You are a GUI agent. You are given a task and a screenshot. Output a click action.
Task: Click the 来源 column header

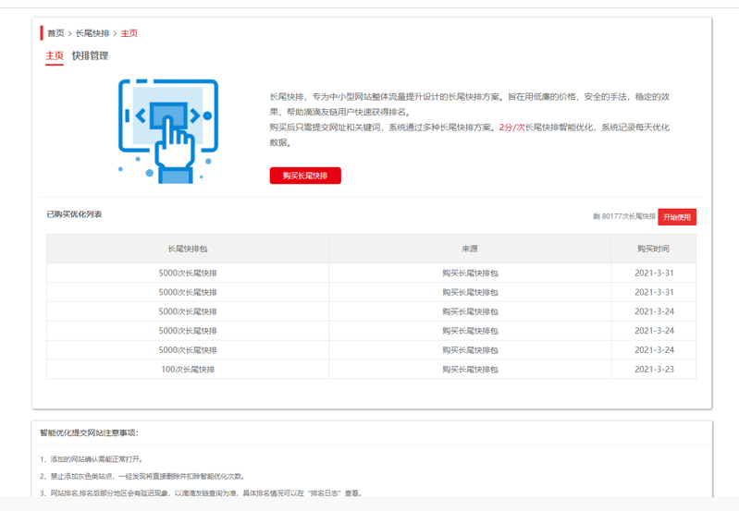tap(470, 249)
